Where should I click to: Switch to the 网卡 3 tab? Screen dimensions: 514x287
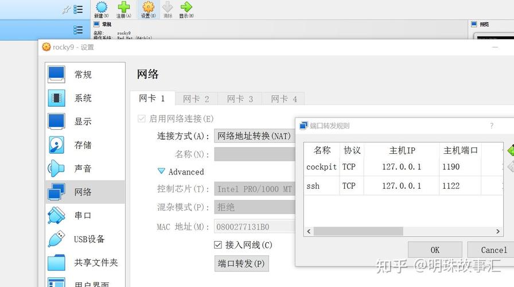click(240, 99)
